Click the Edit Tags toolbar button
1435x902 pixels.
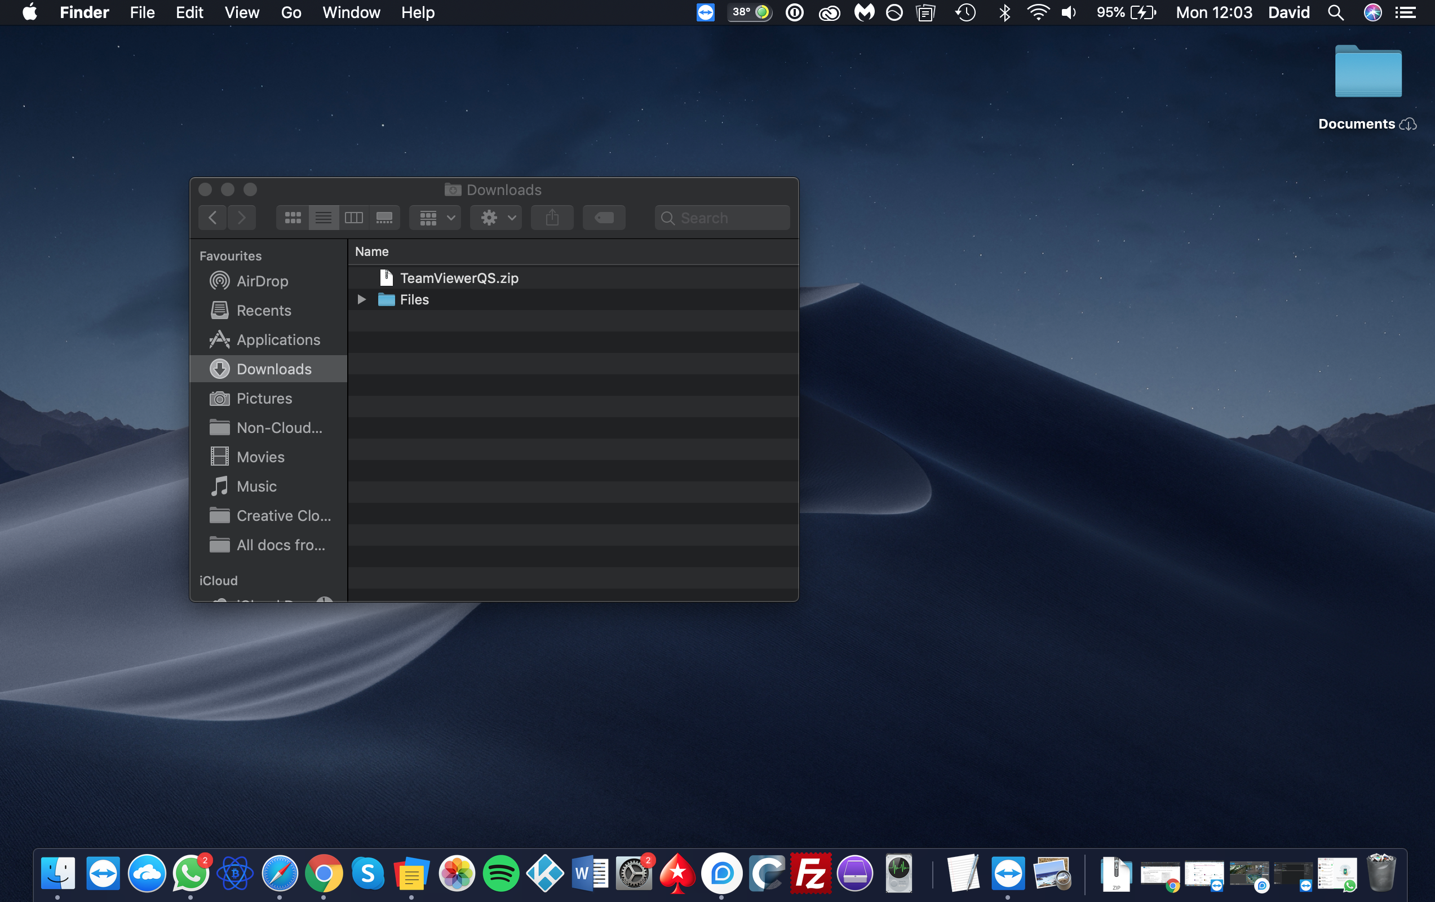(x=604, y=218)
